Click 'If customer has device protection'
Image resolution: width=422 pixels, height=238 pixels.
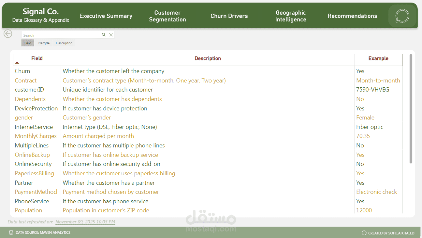pyautogui.click(x=105, y=108)
